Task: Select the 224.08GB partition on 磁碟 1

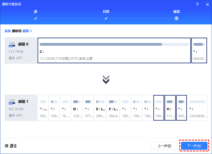Action: pos(197,108)
